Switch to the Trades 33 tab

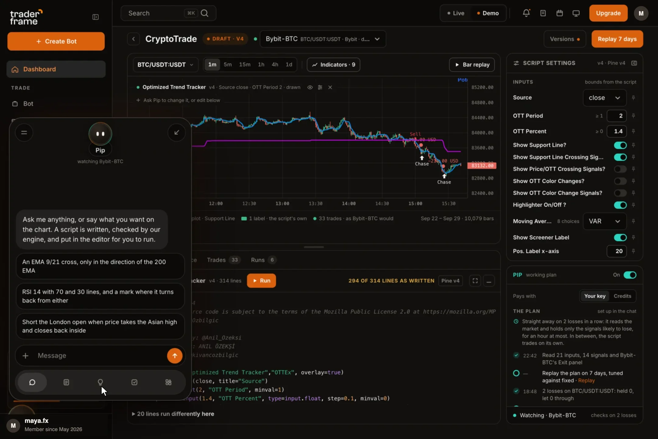223,260
